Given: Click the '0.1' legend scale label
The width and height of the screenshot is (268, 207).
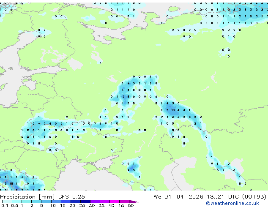Looking at the screenshot, I should tap(5, 205).
